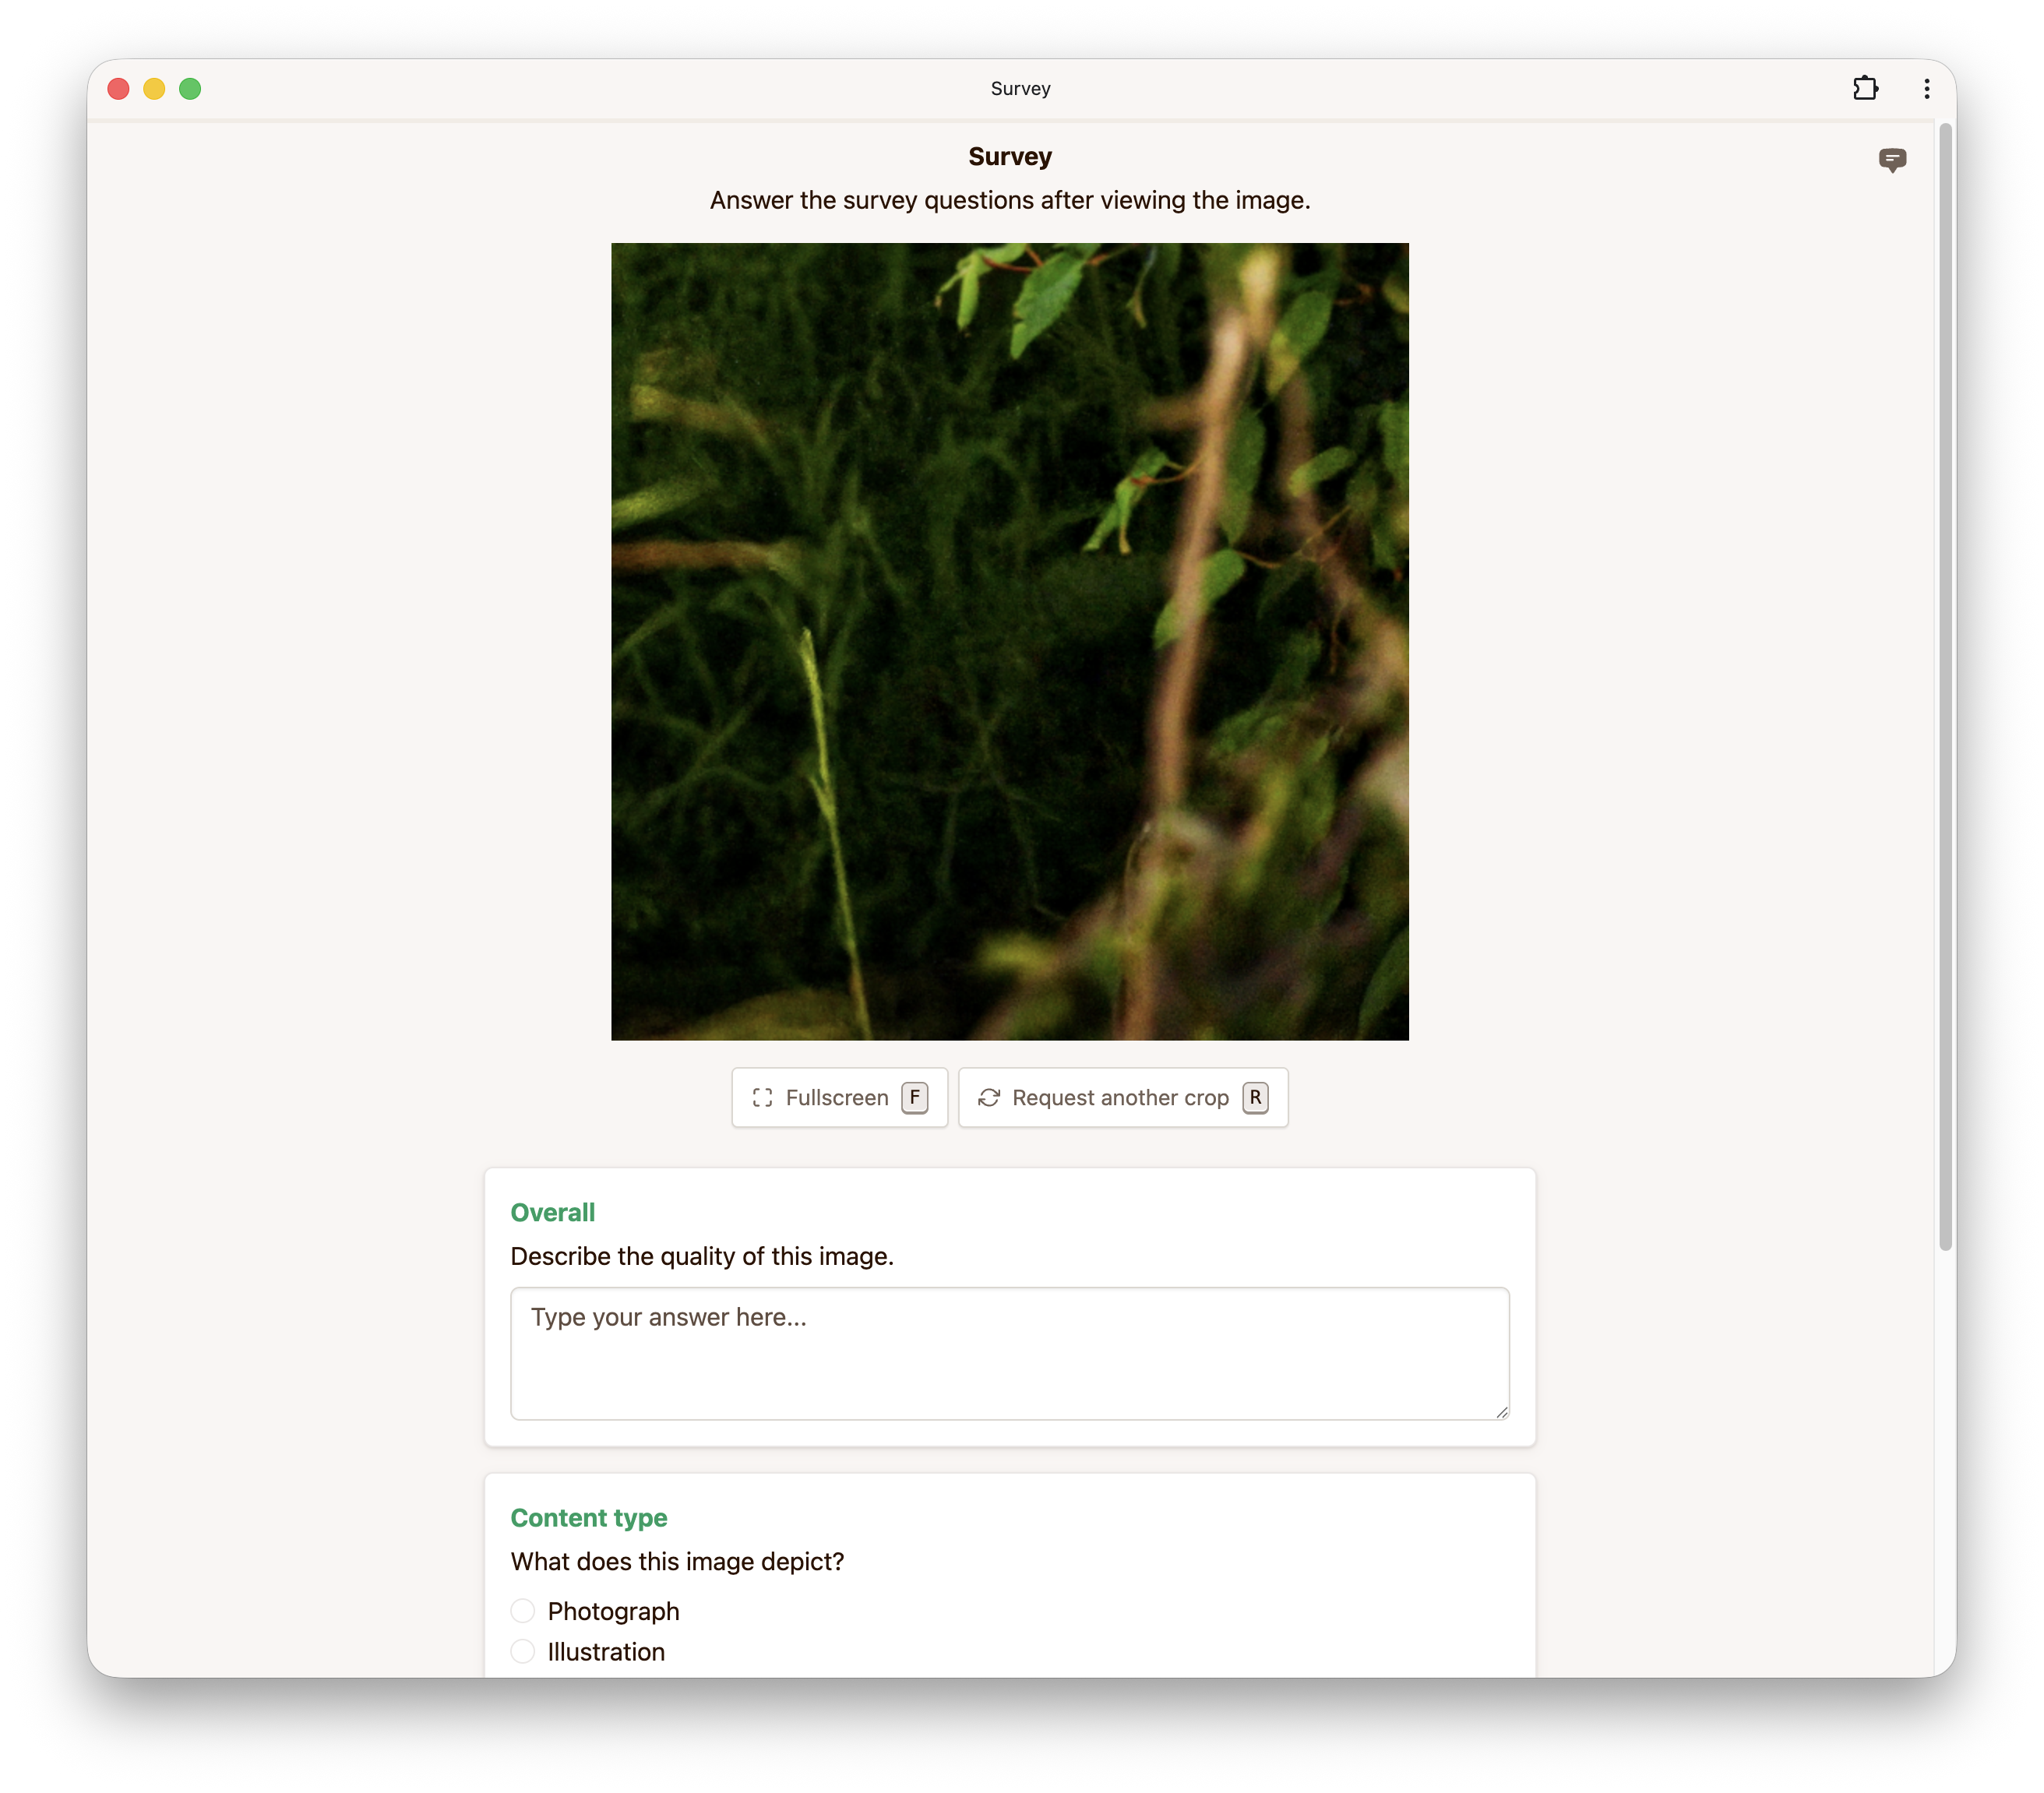Select the Photograph radio button
The image size is (2044, 1793).
(x=523, y=1611)
